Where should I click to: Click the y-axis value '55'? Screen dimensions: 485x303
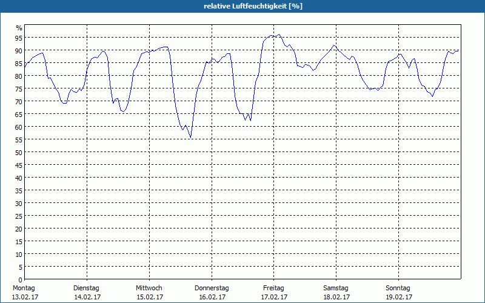19,139
